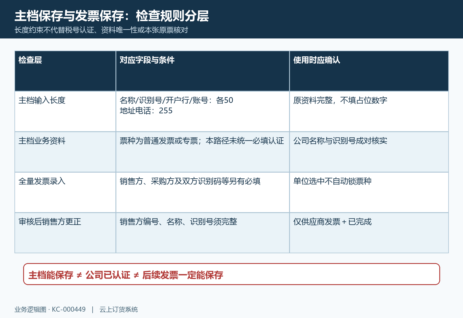This screenshot has width=463, height=318.
Task: Click the cell 单位选中不自动锁票种
Action: [x=369, y=193]
